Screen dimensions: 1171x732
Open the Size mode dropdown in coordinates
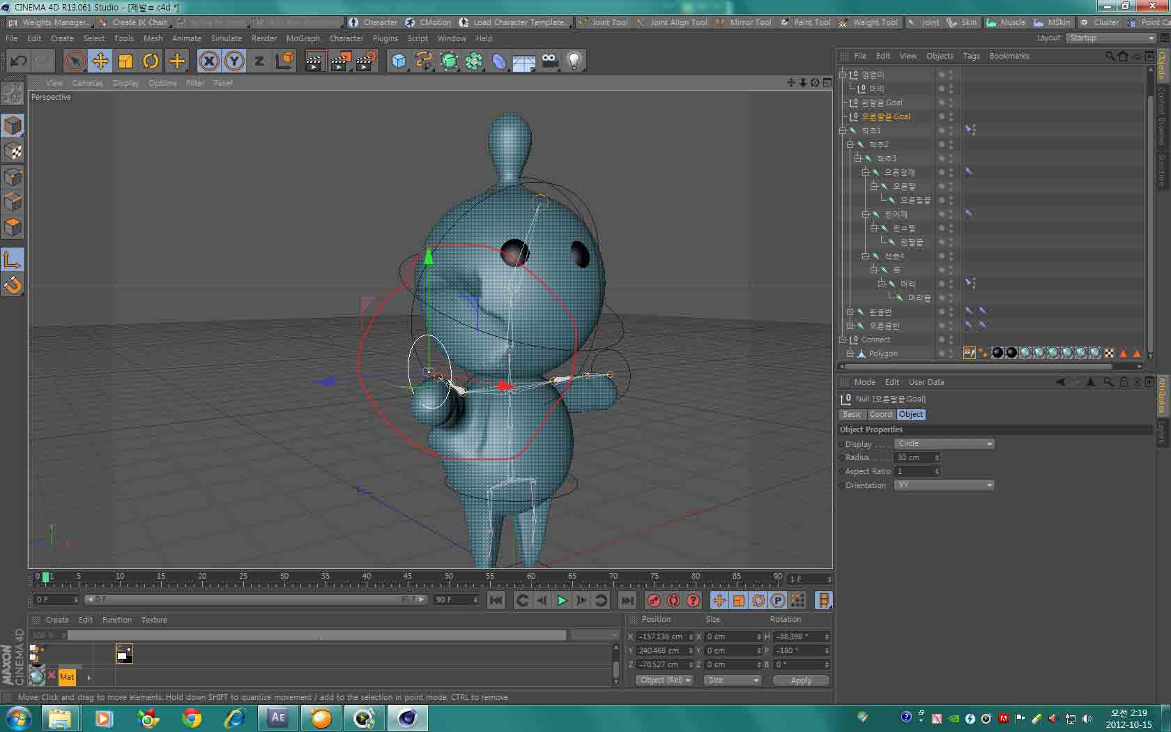tap(732, 680)
